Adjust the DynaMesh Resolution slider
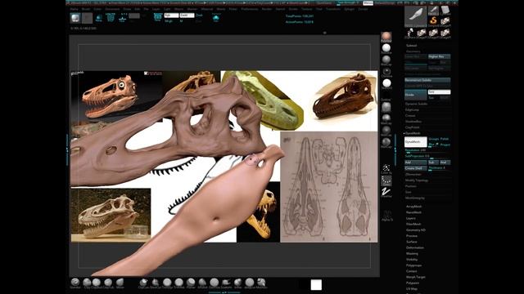Screen dimensions: 524x294 [427, 150]
